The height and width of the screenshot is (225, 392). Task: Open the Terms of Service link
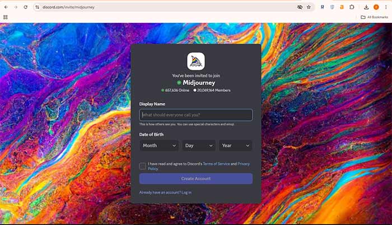click(x=216, y=164)
